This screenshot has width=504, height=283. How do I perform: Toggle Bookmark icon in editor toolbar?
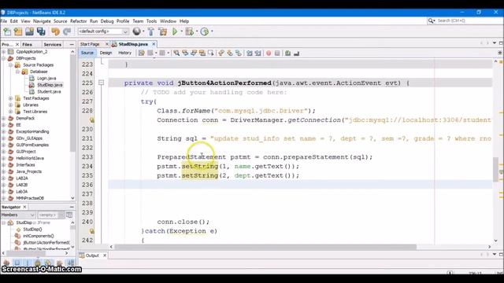click(x=239, y=53)
